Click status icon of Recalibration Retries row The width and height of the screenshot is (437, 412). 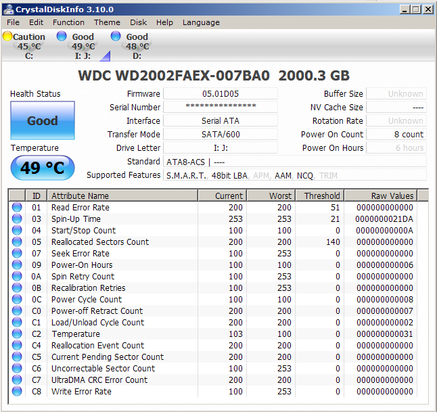[x=17, y=288]
